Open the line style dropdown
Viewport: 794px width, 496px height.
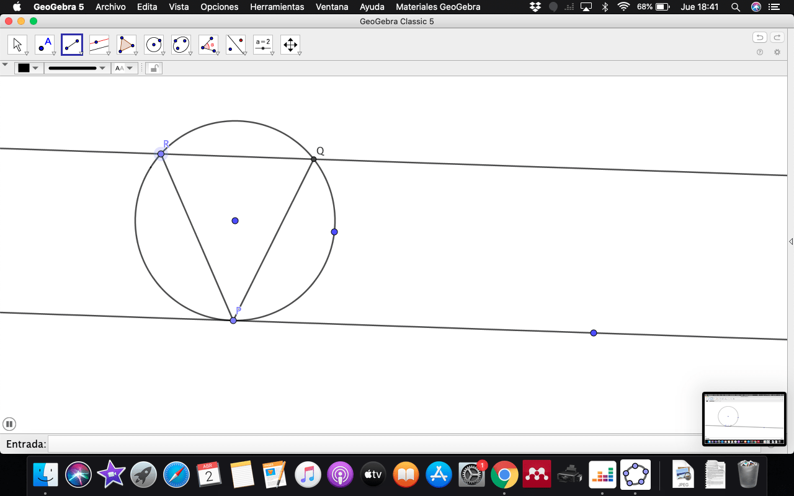pos(77,68)
